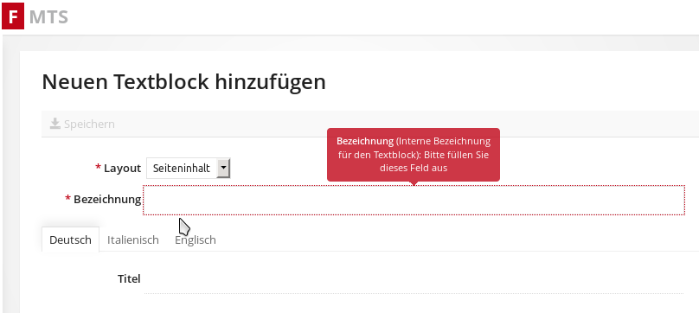Open the Layout select showing Seiteninhalt
The width and height of the screenshot is (699, 313).
[188, 168]
